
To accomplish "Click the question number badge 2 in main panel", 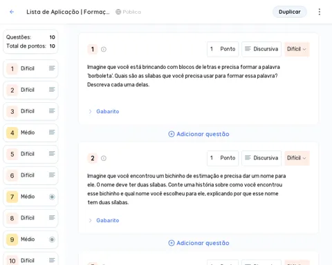I will click(x=93, y=158).
